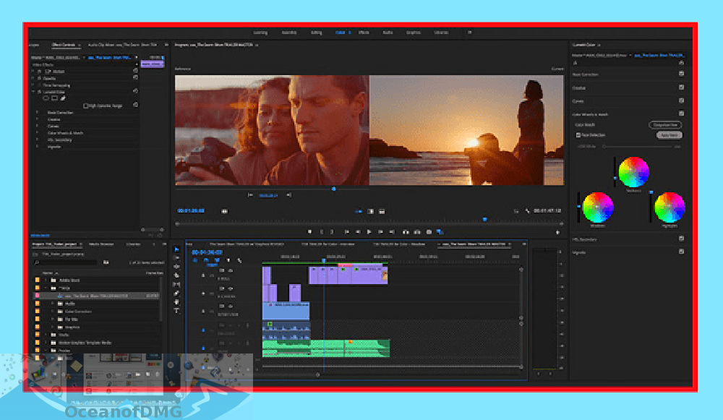Click the Horizontal Split comparison layout button
The width and height of the screenshot is (723, 420).
pos(382,211)
